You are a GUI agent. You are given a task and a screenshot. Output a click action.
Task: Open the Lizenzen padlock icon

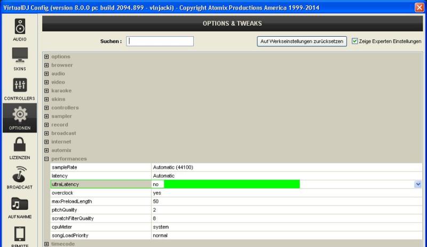click(20, 144)
